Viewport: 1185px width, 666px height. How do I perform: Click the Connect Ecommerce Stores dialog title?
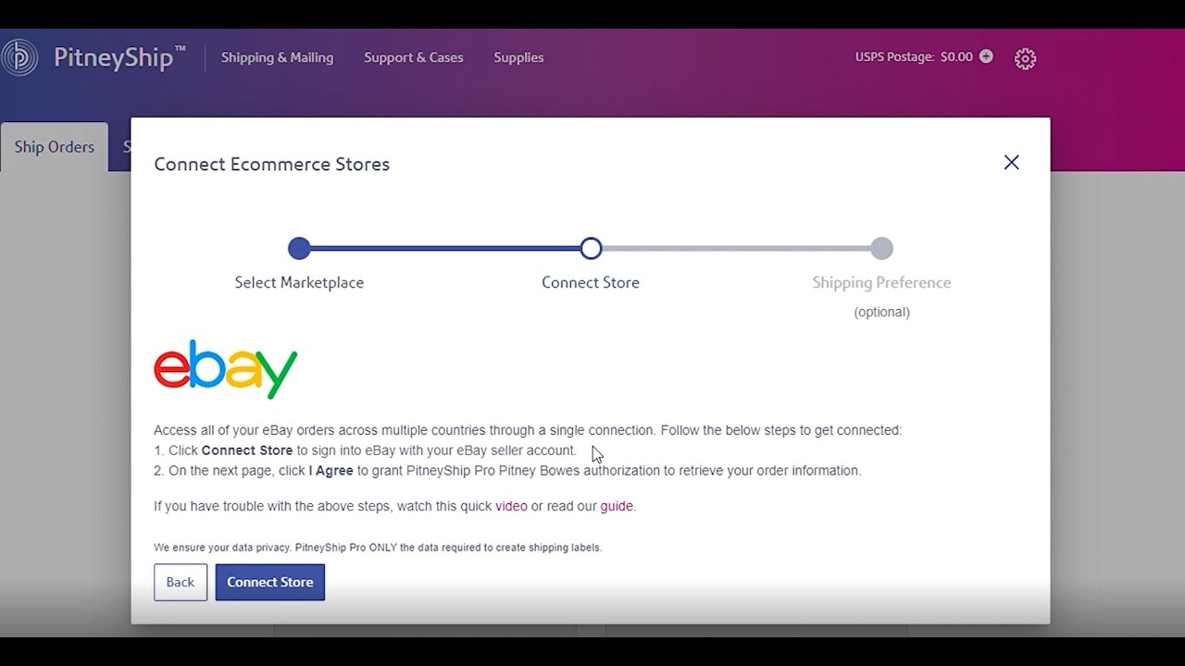271,164
